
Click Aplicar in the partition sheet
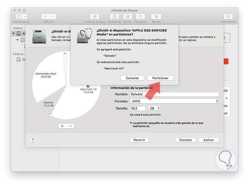(209, 140)
